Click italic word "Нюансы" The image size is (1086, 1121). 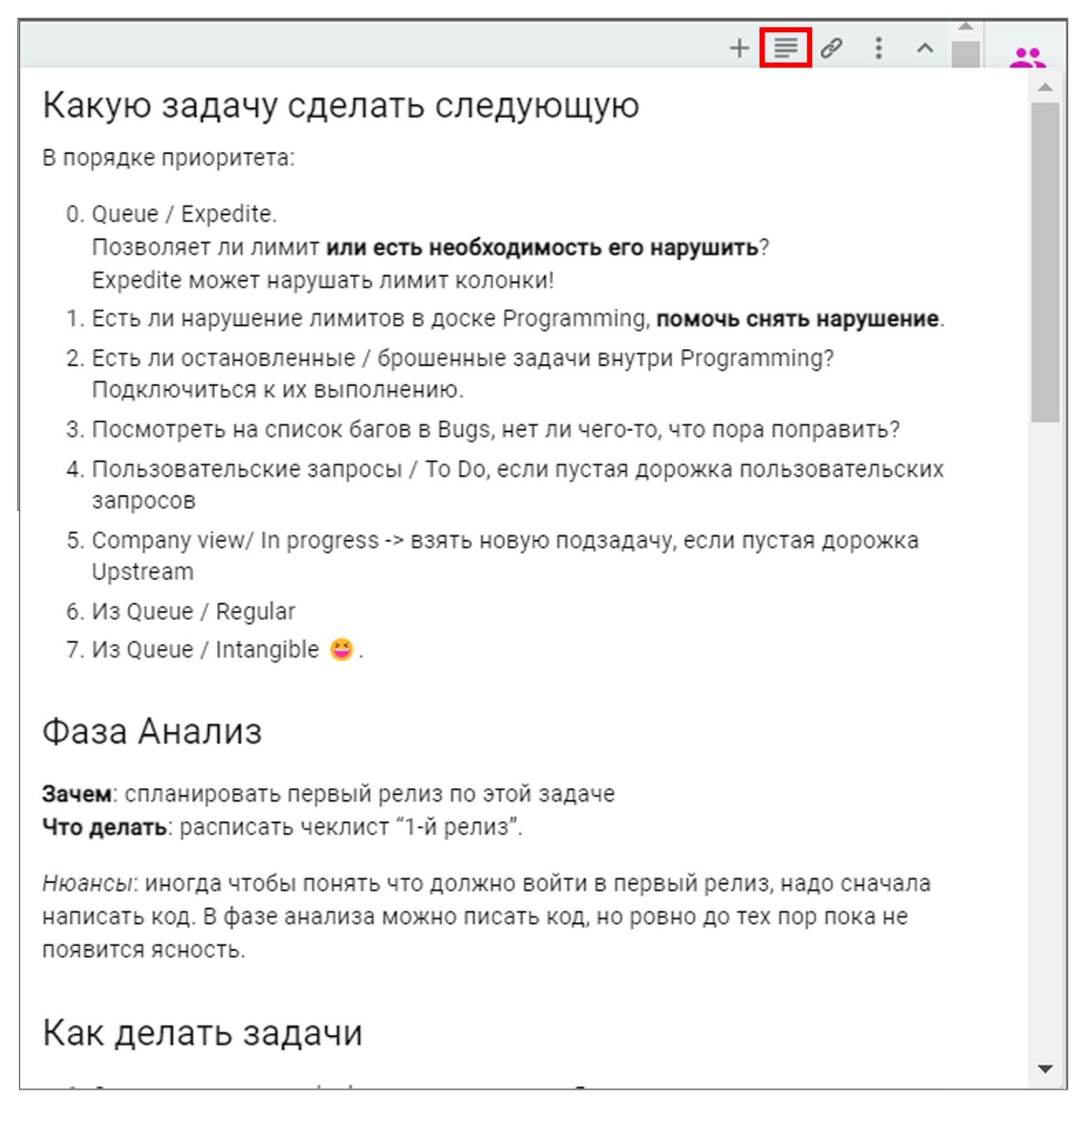(87, 883)
